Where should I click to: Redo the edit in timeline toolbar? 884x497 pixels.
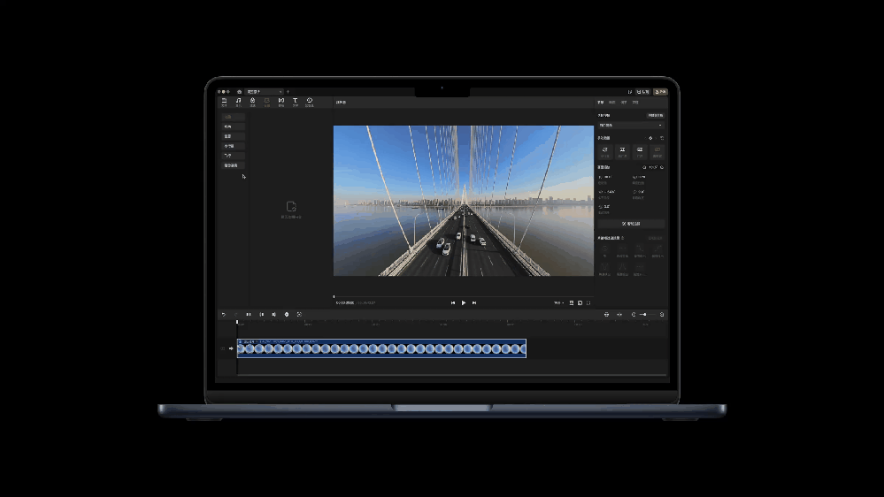coord(235,315)
